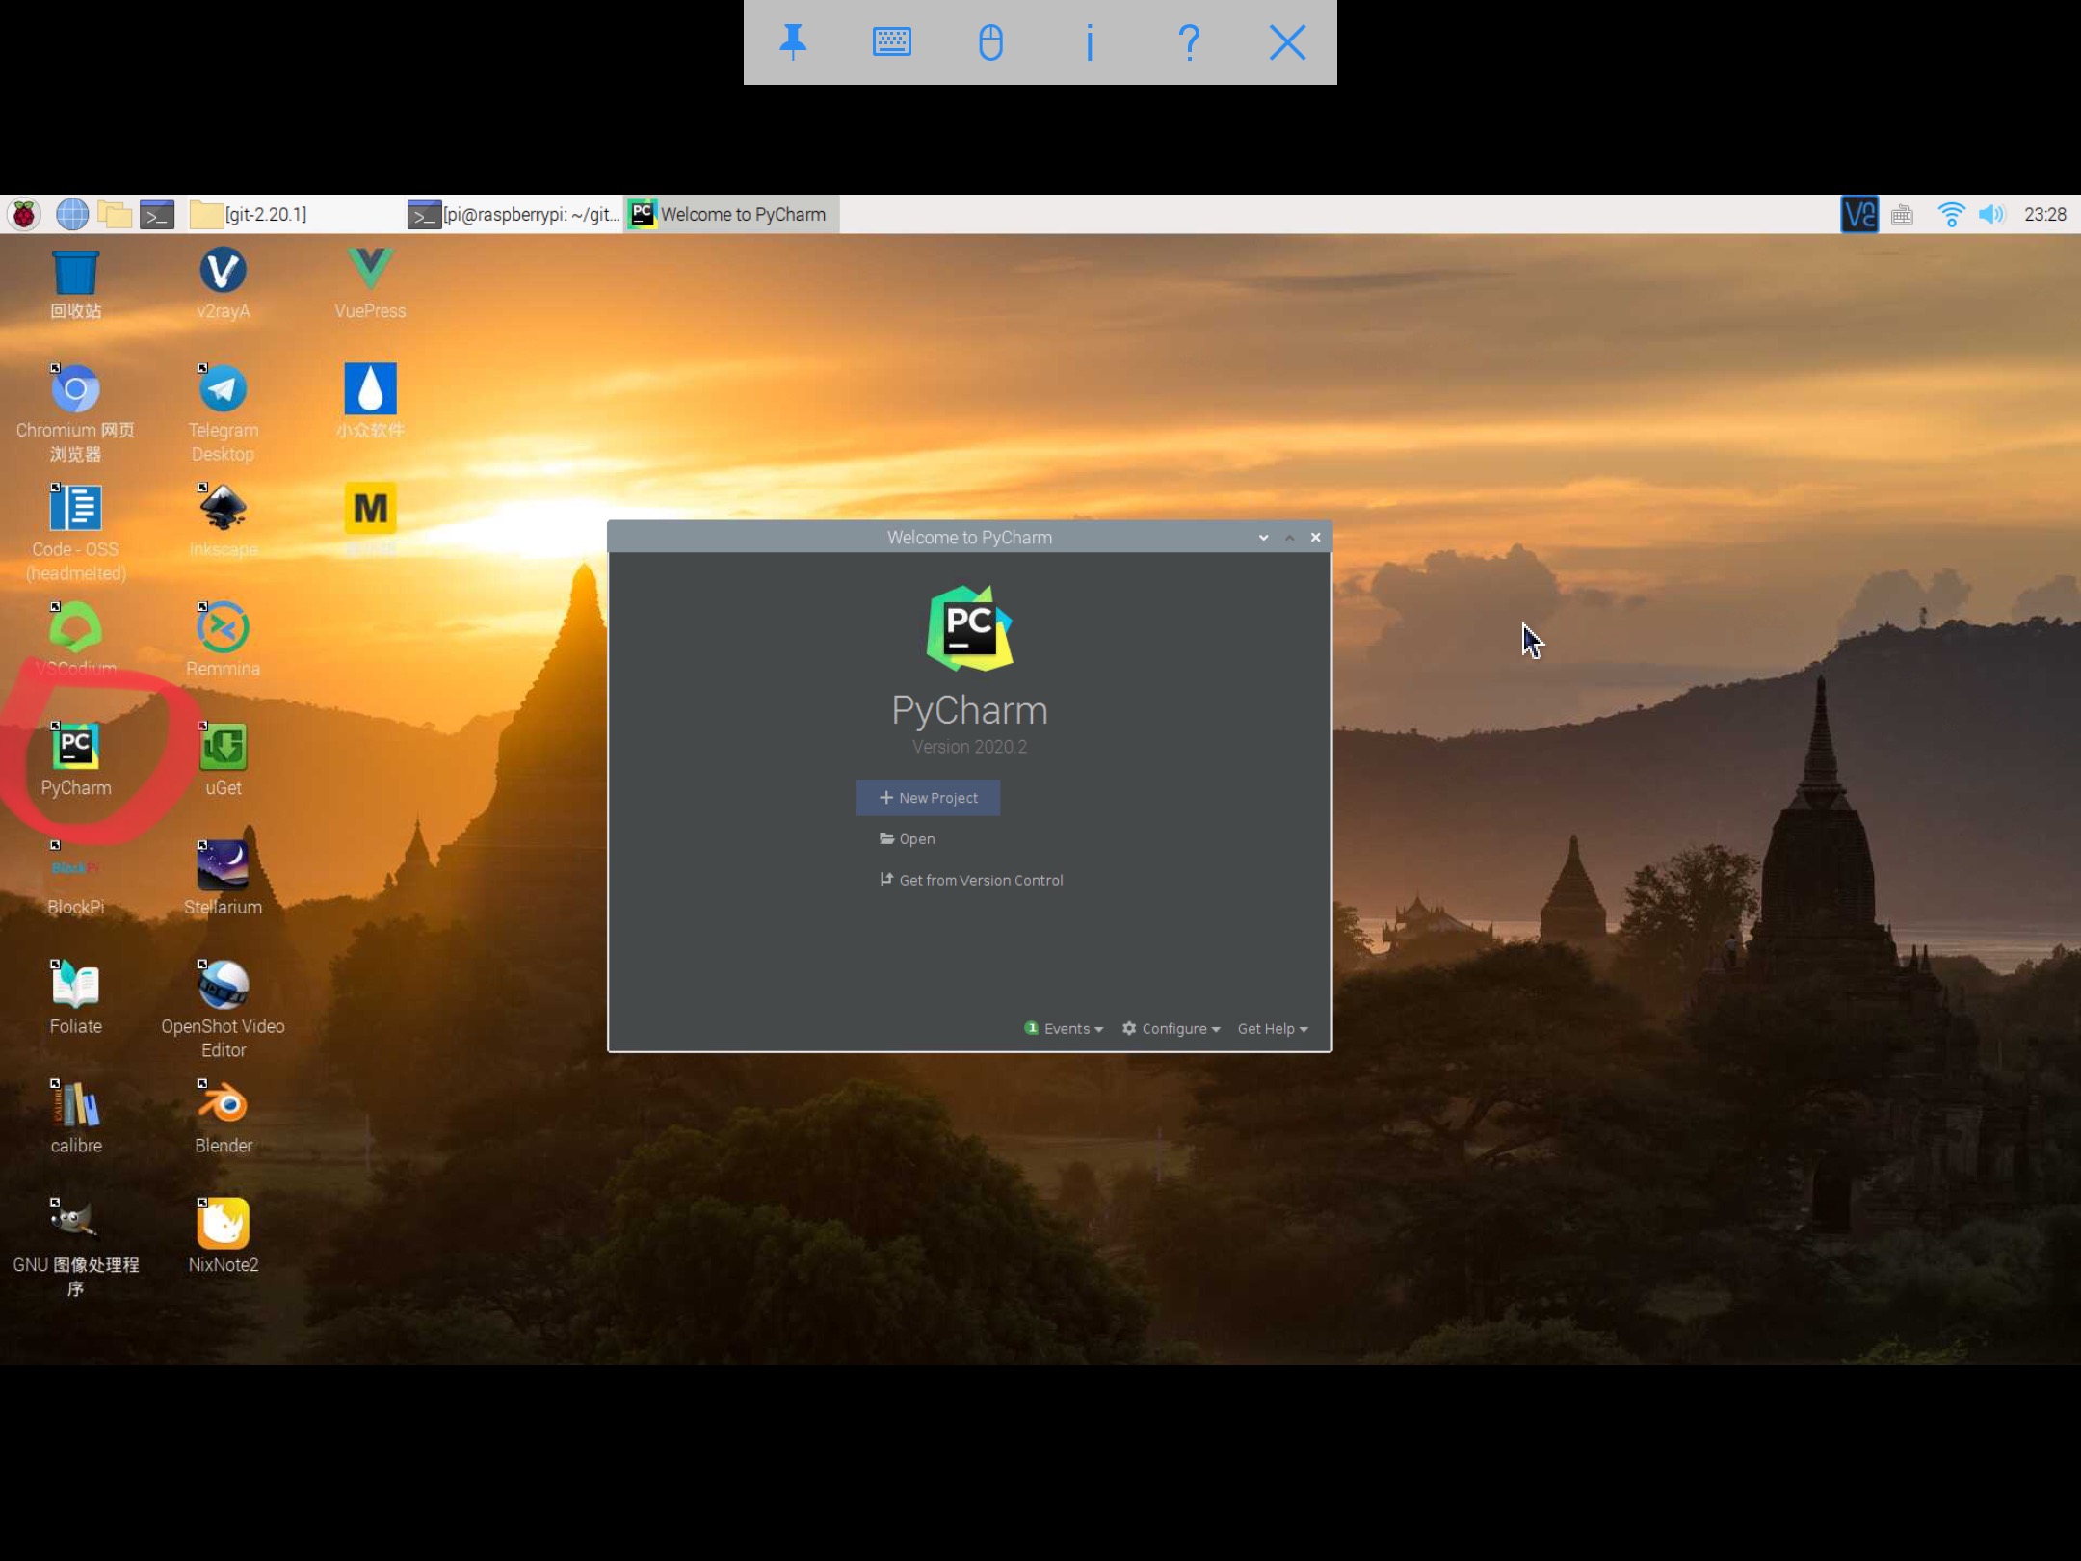Expand the Events dropdown

[1064, 1028]
